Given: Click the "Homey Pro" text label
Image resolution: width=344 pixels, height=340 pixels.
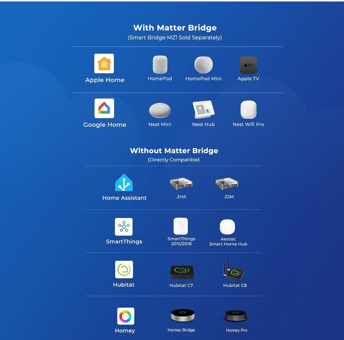Looking at the screenshot, I should point(236,330).
